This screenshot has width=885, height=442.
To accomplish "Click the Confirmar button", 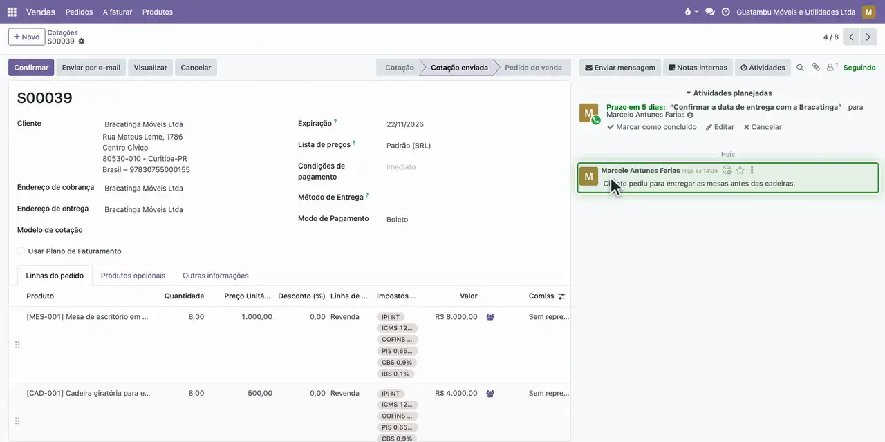I will [x=31, y=68].
